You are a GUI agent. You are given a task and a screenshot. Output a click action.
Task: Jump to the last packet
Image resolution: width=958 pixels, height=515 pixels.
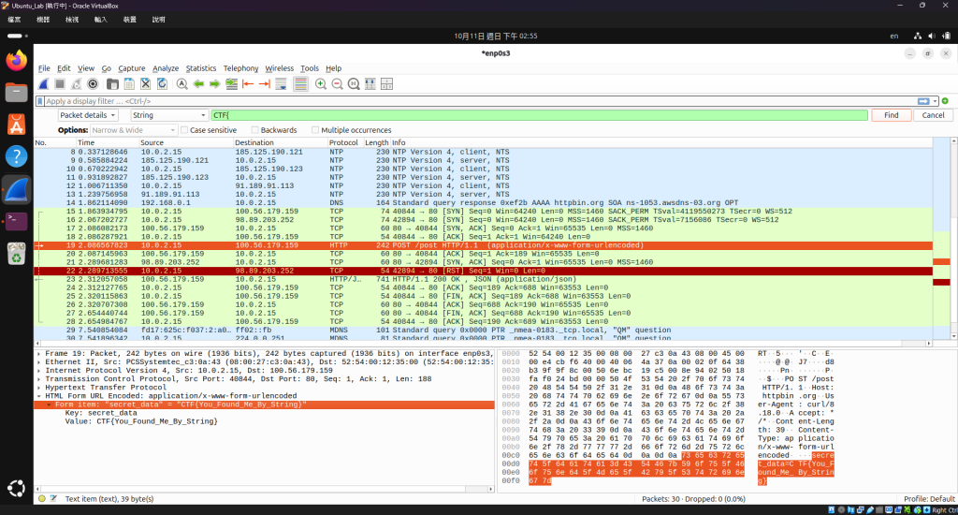265,83
